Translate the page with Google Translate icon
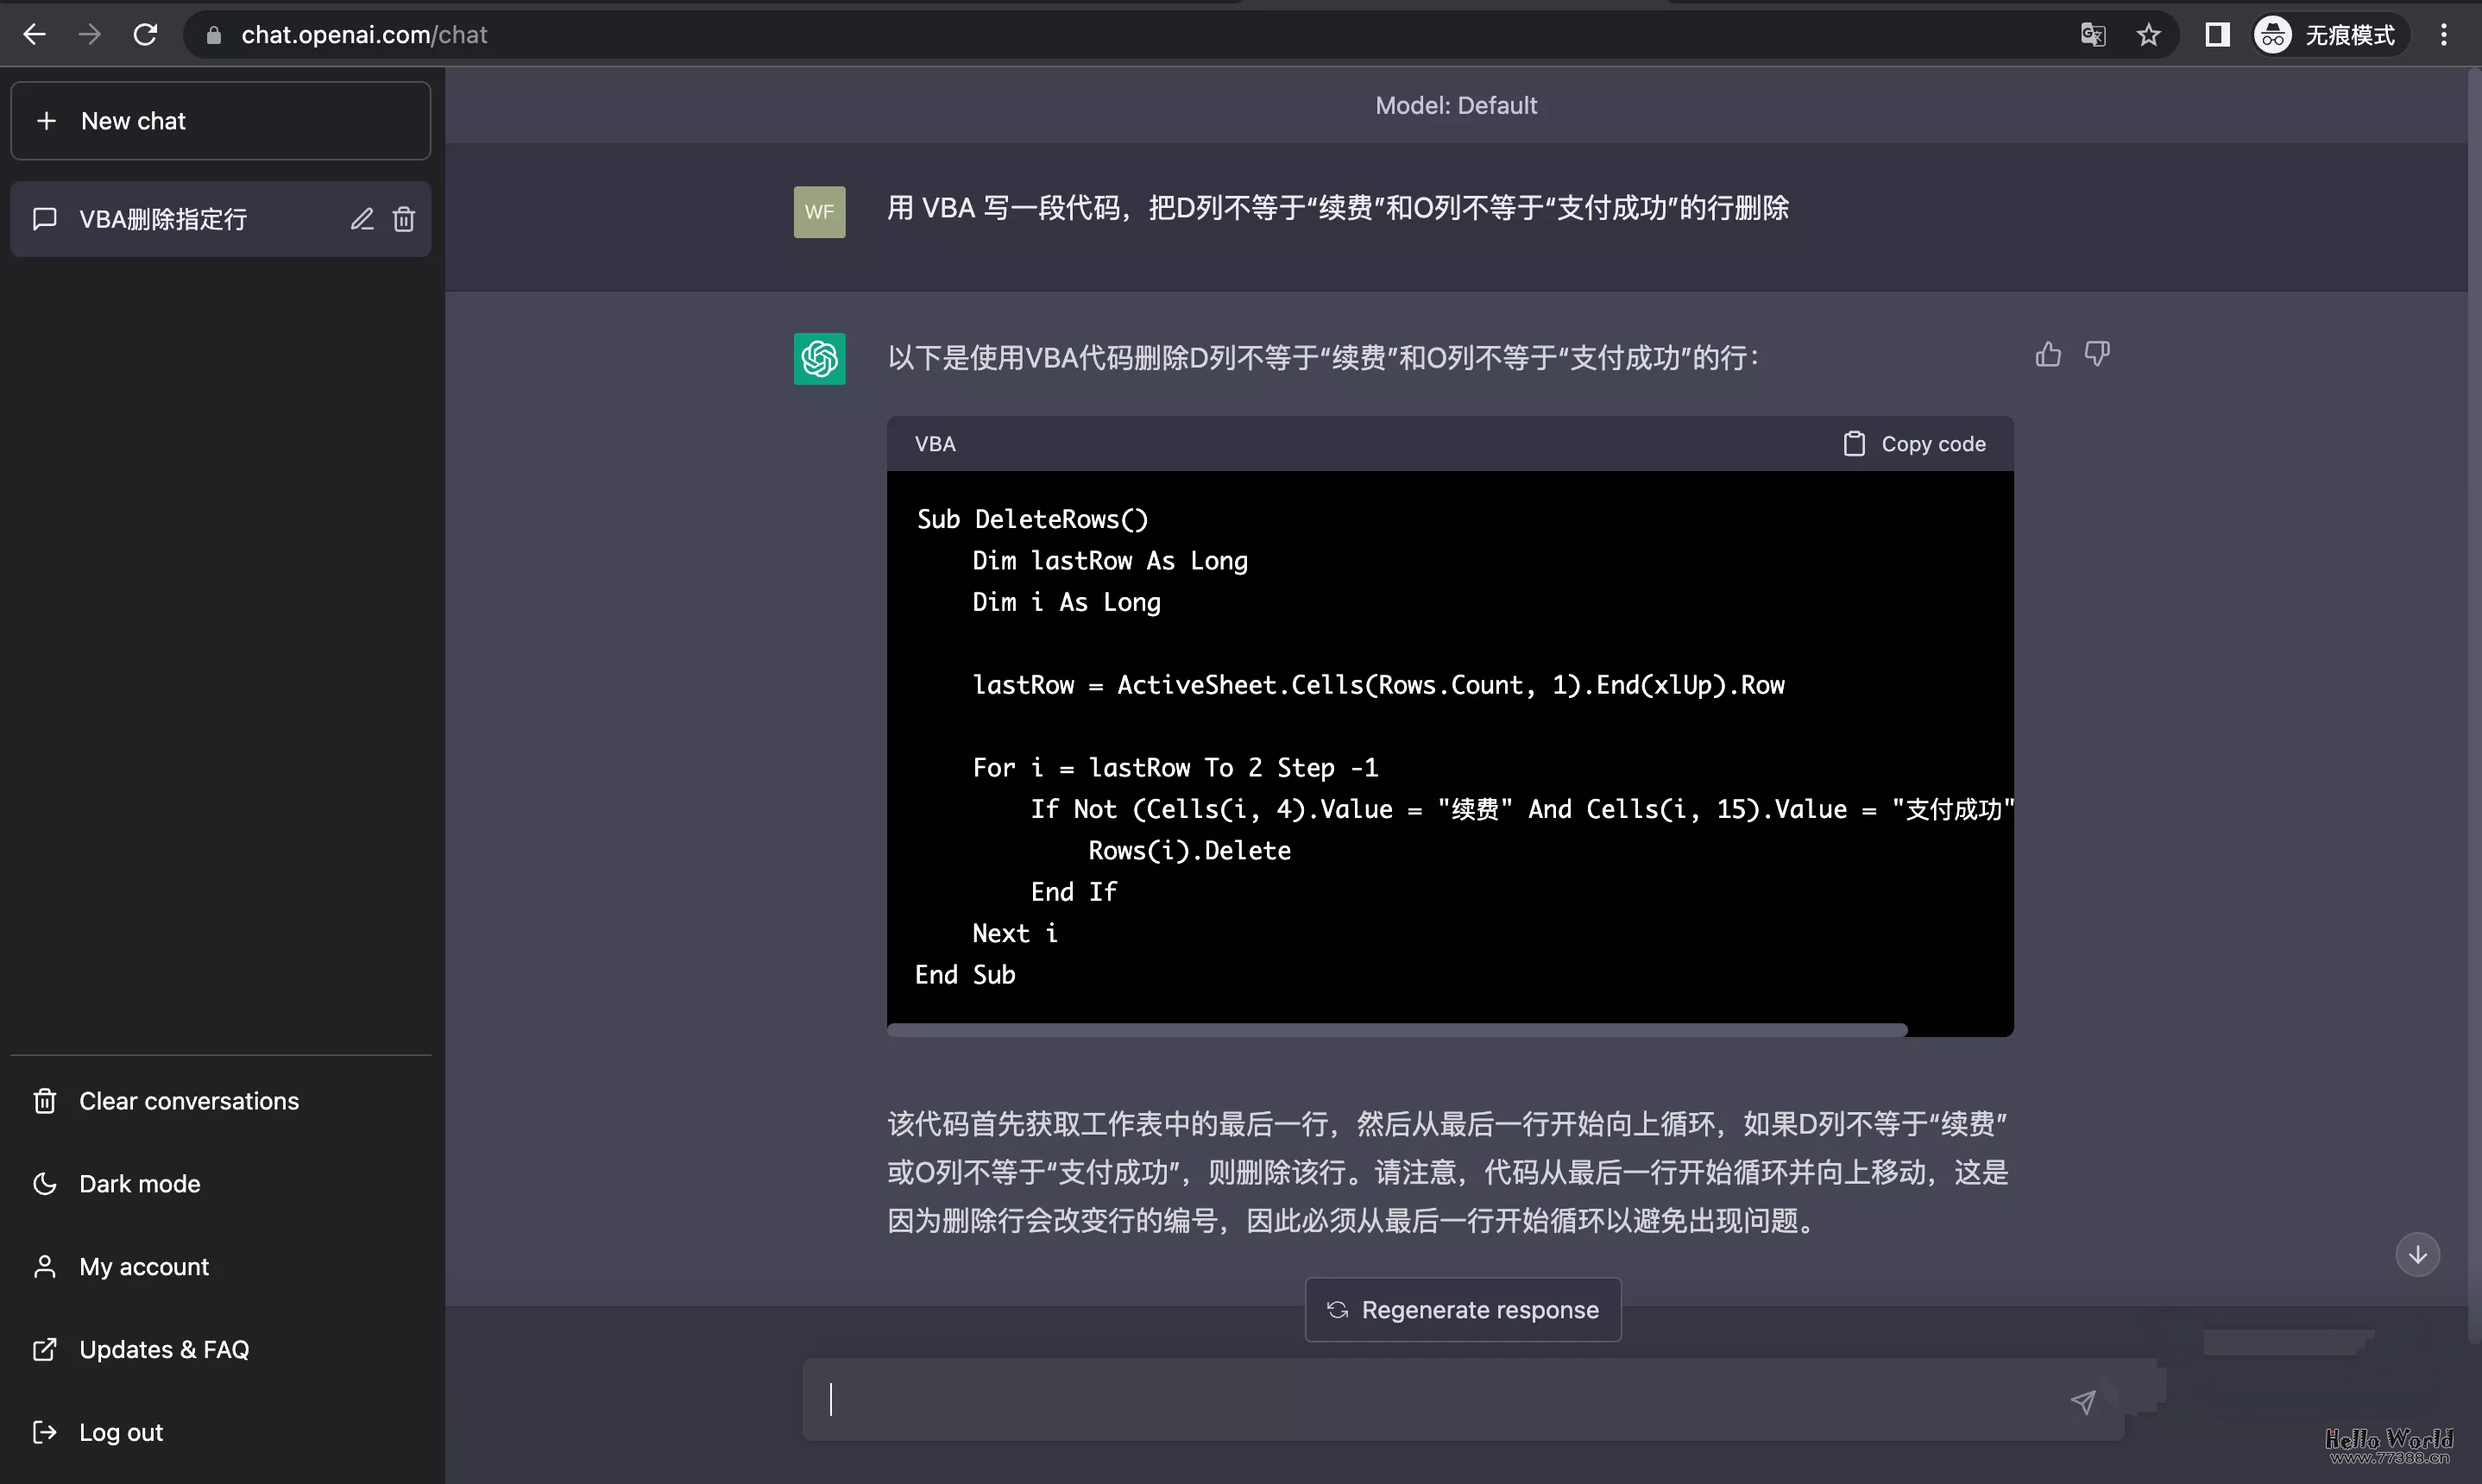The height and width of the screenshot is (1484, 2482). pos(2092,34)
